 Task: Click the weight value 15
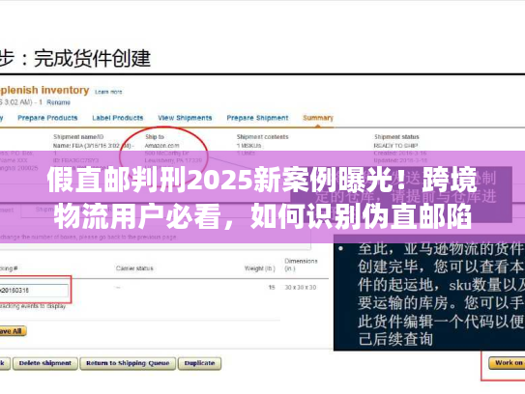point(272,288)
